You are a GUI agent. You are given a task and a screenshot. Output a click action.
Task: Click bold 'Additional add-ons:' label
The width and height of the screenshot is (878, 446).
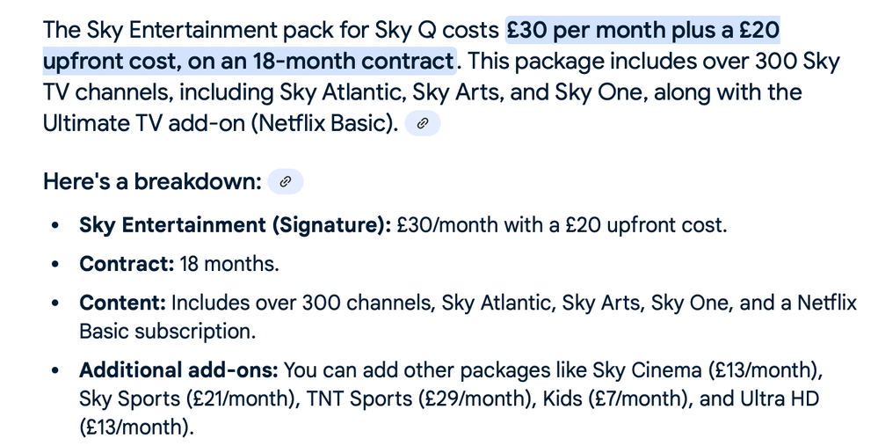178,370
